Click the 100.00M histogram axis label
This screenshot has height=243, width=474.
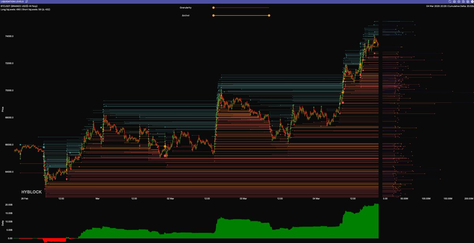pyautogui.click(x=426, y=199)
